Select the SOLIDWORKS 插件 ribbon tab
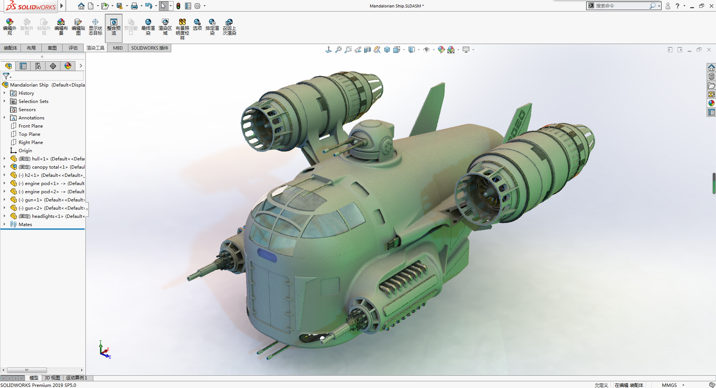The height and width of the screenshot is (388, 716). click(150, 48)
